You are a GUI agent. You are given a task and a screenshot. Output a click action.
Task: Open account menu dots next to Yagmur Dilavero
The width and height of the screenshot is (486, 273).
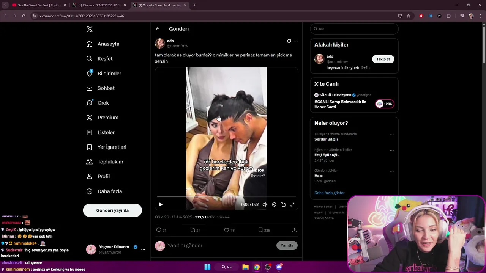[x=143, y=249]
